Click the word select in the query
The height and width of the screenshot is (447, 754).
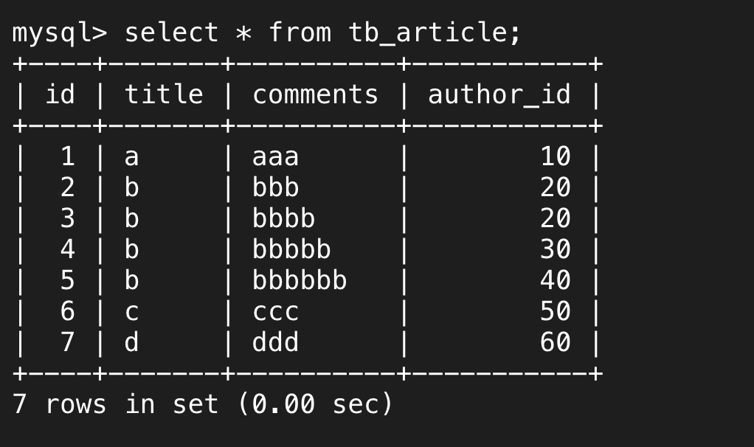point(171,33)
